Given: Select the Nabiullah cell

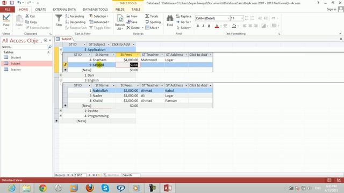Looking at the screenshot, I should pos(104,91).
